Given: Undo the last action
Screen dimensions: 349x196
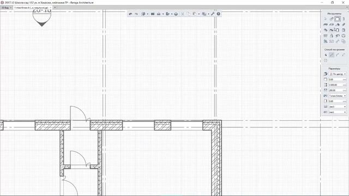Looking at the screenshot, I should click(130, 14).
